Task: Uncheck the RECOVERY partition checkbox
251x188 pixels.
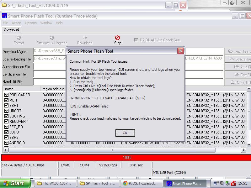Action: coord(6,122)
